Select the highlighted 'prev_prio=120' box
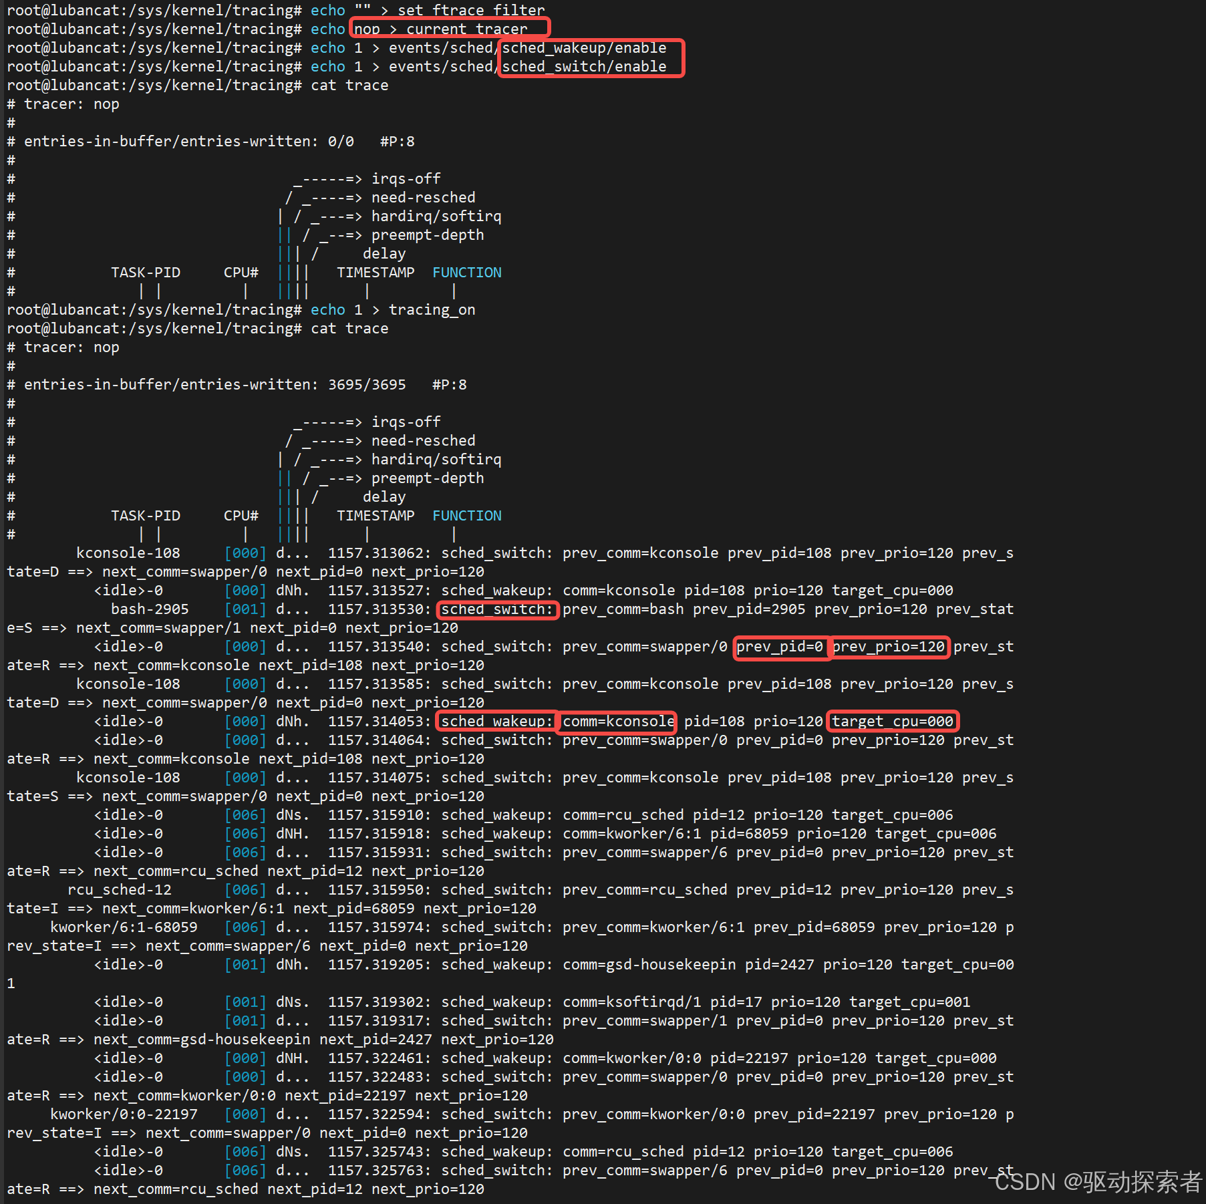 tap(890, 646)
